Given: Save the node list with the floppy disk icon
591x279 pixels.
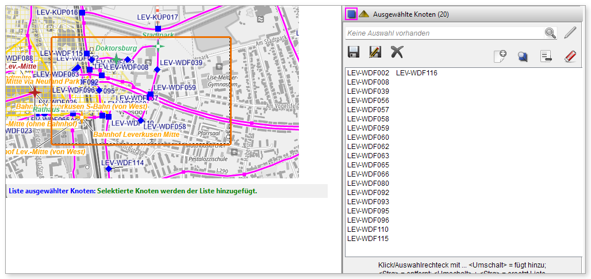Looking at the screenshot, I should tap(353, 52).
